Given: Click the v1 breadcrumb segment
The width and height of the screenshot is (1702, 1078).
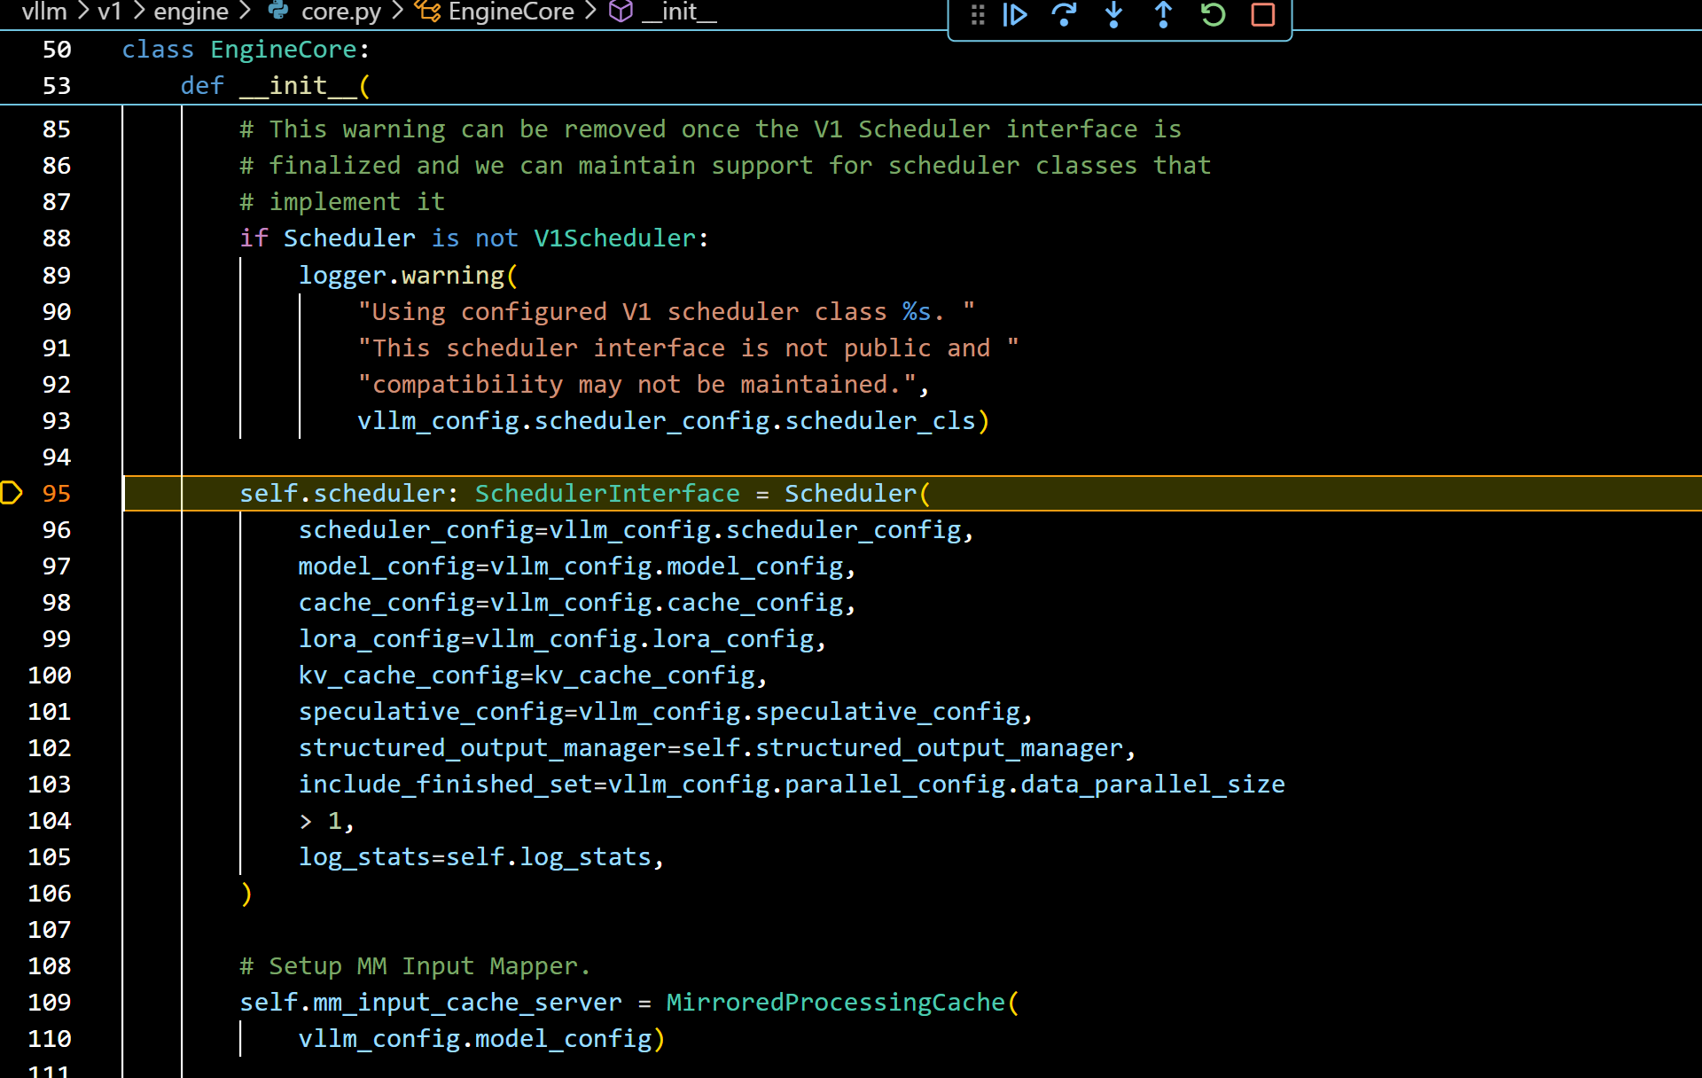Looking at the screenshot, I should click(x=109, y=12).
